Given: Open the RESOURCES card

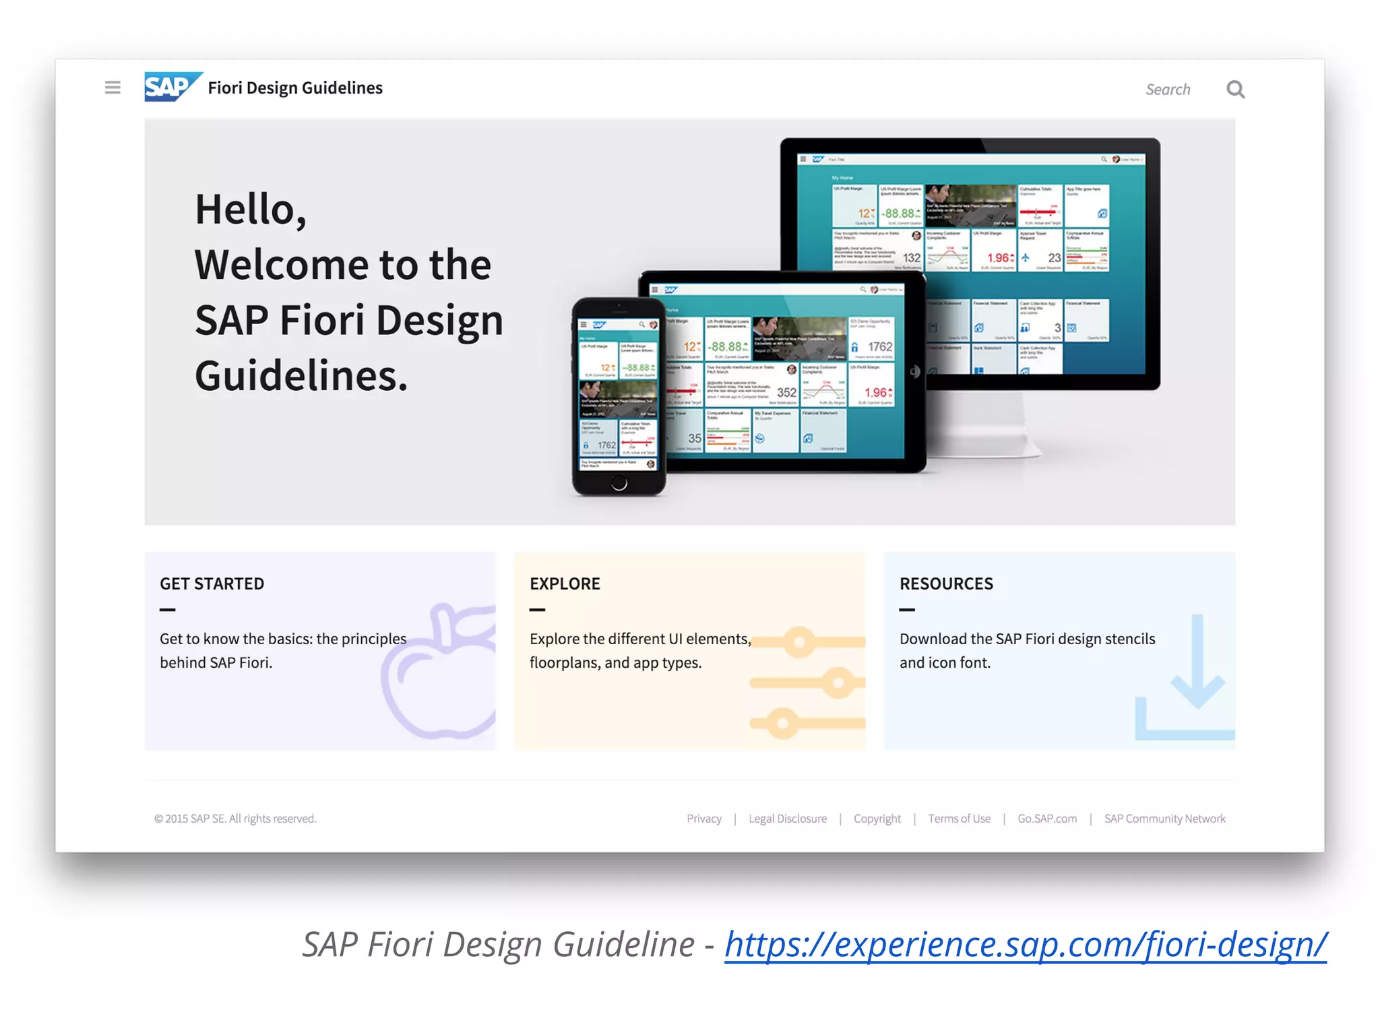Looking at the screenshot, I should [x=1059, y=651].
